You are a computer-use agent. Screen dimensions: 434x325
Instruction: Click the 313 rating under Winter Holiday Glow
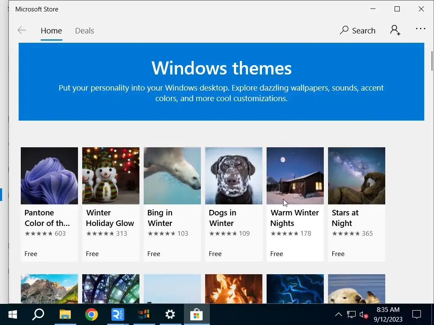pos(106,234)
